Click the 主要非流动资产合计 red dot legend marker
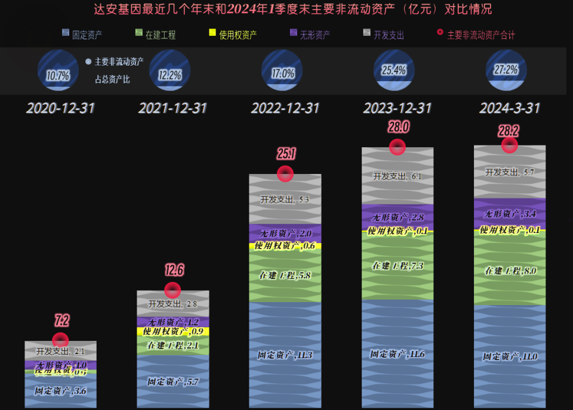The height and width of the screenshot is (410, 573). point(440,32)
